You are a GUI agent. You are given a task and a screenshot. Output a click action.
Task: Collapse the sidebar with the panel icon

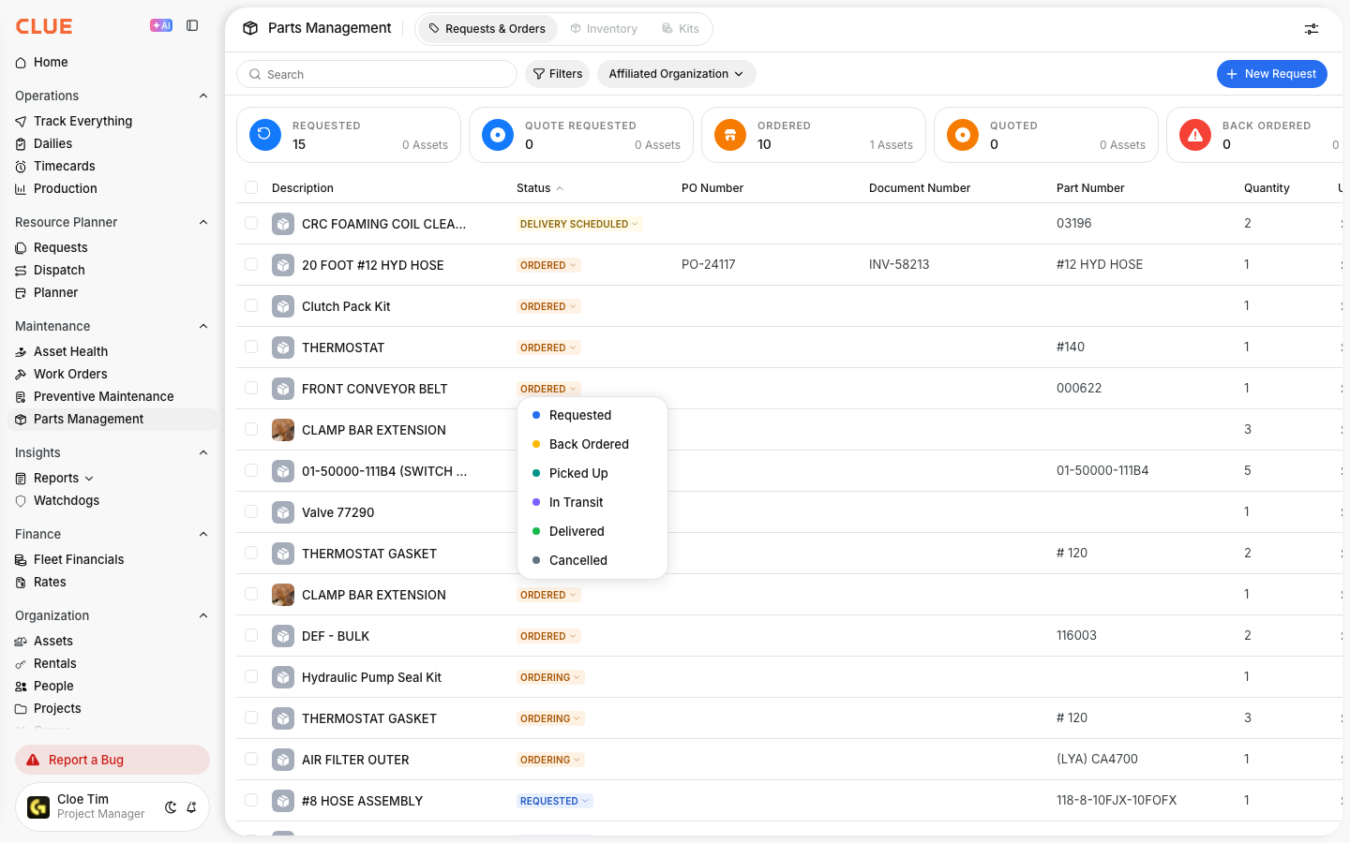click(192, 26)
